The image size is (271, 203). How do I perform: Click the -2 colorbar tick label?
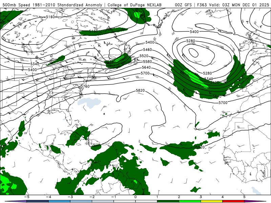click(x=92, y=197)
